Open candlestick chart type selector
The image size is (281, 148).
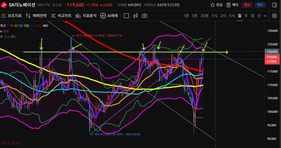(x=136, y=16)
